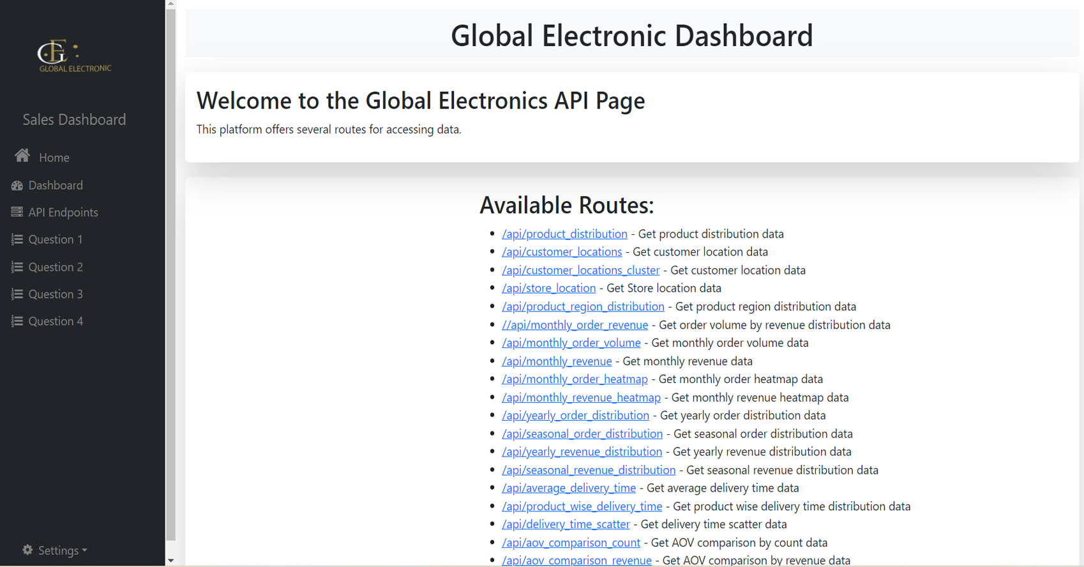
Task: Go to the Dashboard menu item
Action: click(56, 185)
